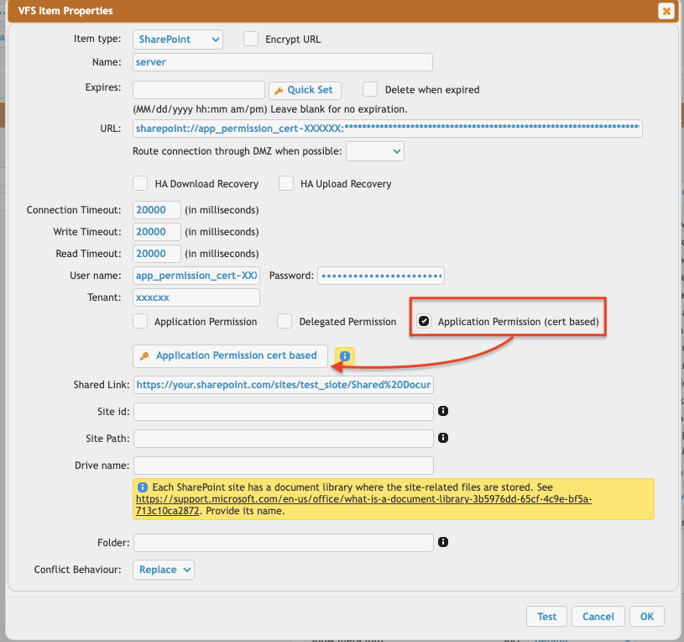Click the info icon next to Site id
This screenshot has height=642, width=684.
(x=443, y=411)
